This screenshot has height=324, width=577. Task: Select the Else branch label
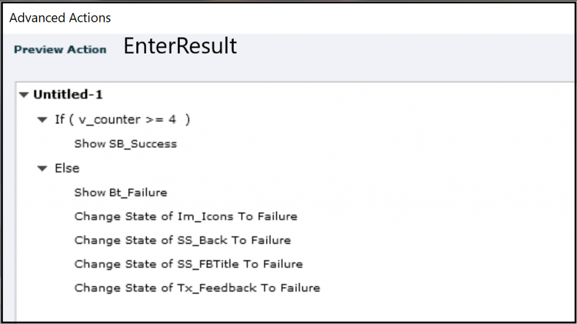67,168
